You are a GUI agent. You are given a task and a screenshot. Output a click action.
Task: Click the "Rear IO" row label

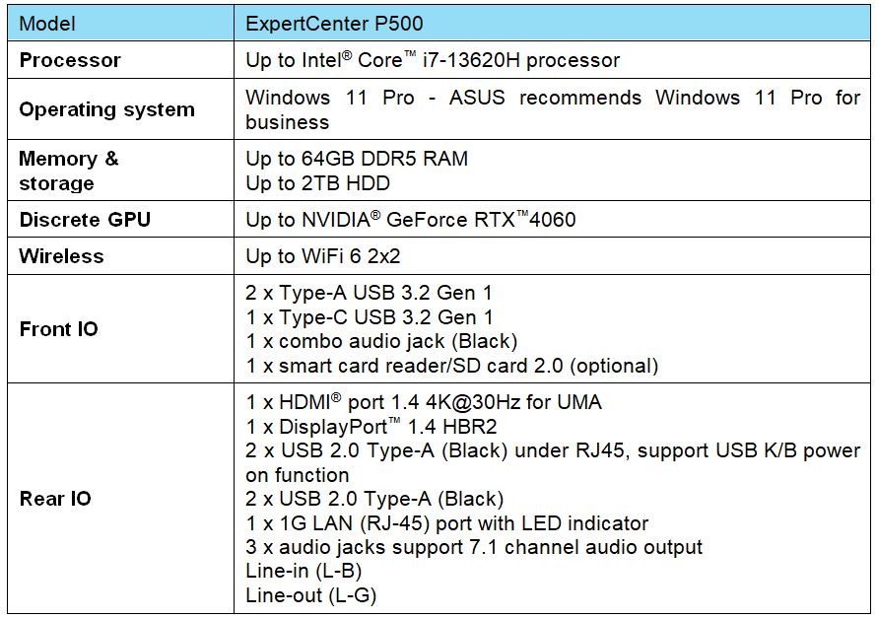[55, 499]
